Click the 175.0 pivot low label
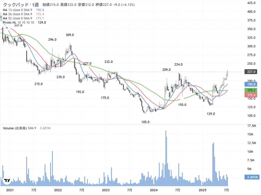 105,98
